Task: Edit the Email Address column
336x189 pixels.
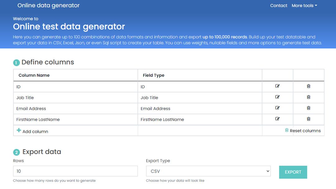Action: pyautogui.click(x=277, y=108)
